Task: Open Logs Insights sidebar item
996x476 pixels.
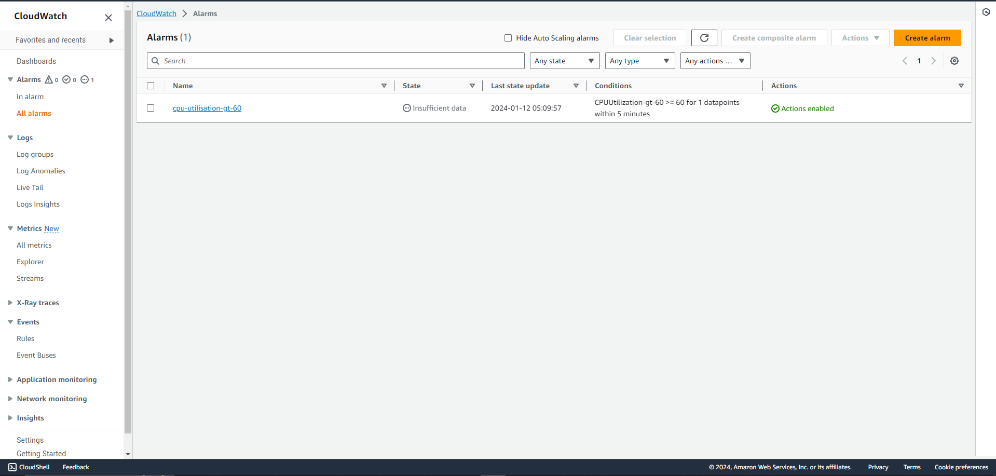Action: (x=38, y=204)
